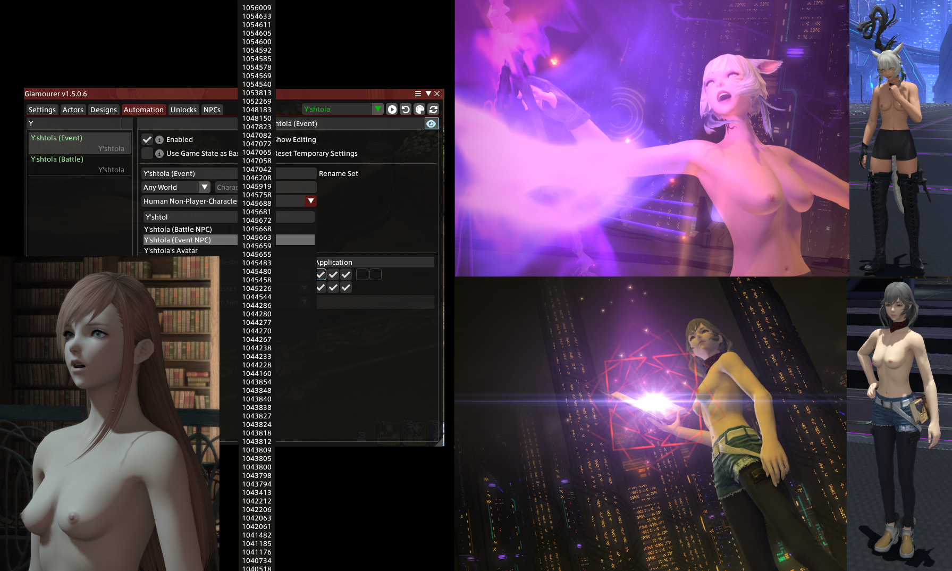This screenshot has height=571, width=952.
Task: Close the Glamourer window
Action: (x=437, y=94)
